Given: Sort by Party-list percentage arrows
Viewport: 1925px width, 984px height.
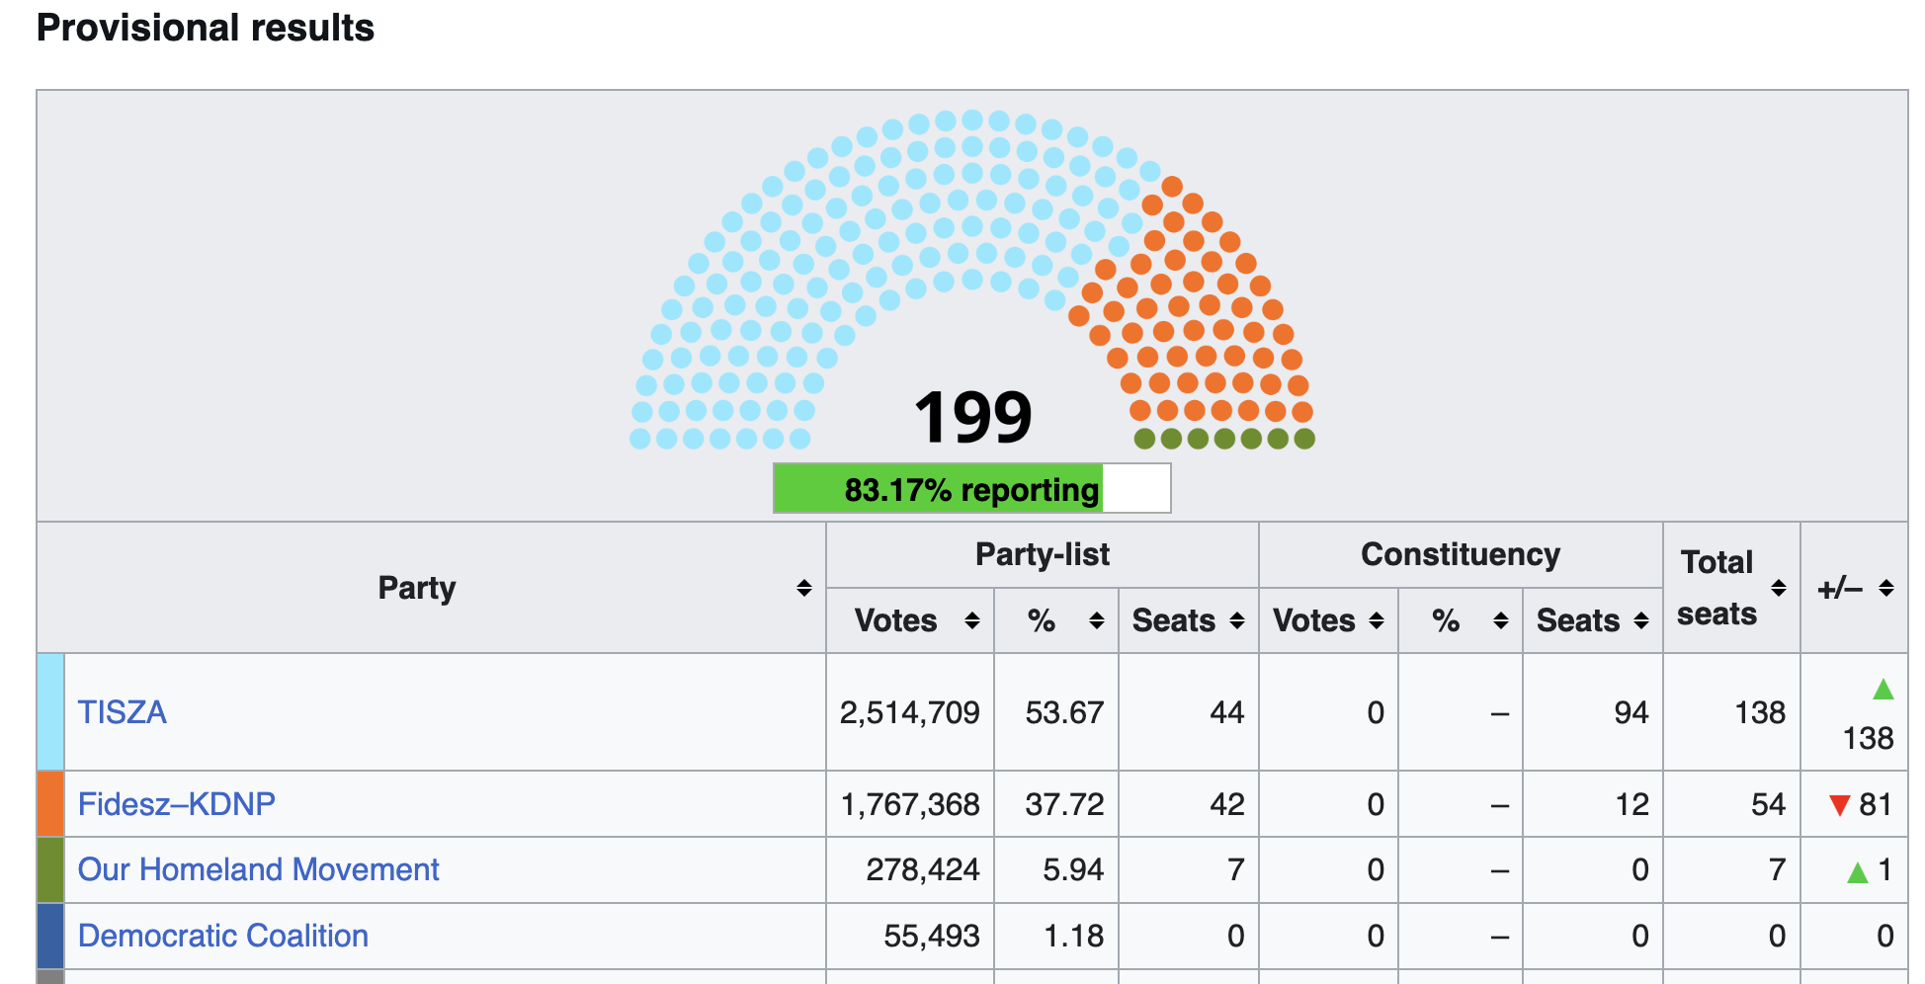Looking at the screenshot, I should (1097, 620).
